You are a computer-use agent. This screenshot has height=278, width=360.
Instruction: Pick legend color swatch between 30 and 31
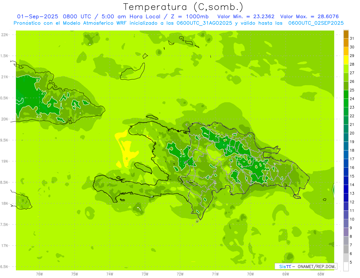point(346,43)
